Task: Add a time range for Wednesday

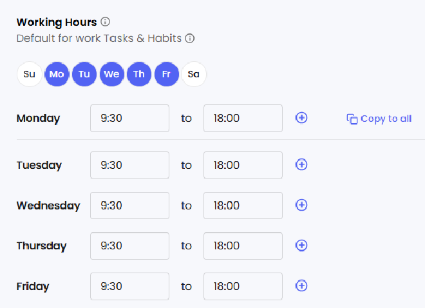Action: pos(301,205)
